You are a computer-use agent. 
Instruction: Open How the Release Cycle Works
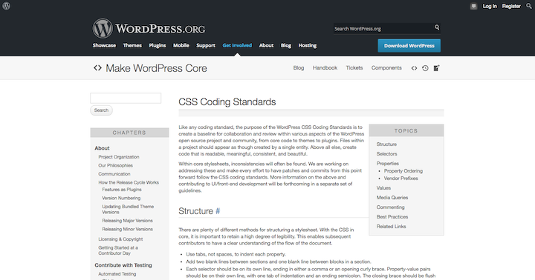129,182
